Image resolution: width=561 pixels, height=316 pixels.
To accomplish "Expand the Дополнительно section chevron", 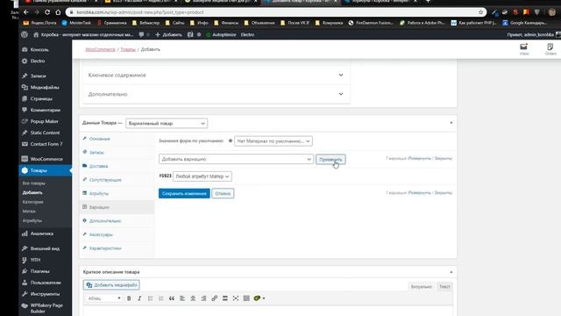I will pyautogui.click(x=341, y=94).
